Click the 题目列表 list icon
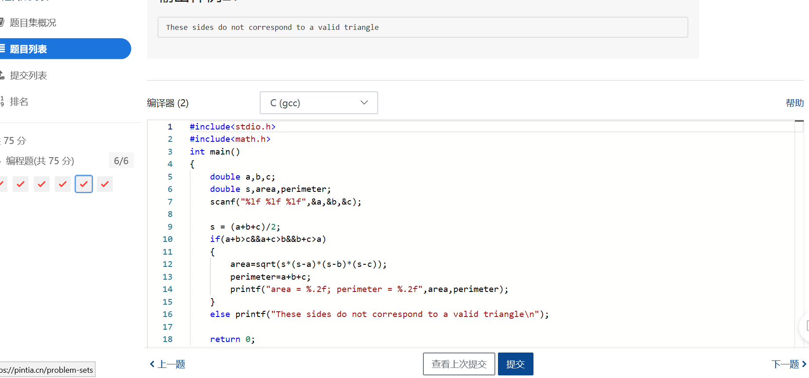This screenshot has height=378, width=809. [x=2, y=49]
